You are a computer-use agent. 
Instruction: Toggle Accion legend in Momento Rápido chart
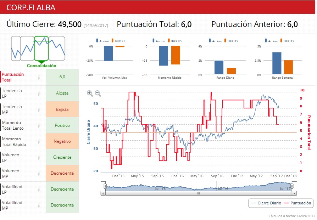point(159,41)
